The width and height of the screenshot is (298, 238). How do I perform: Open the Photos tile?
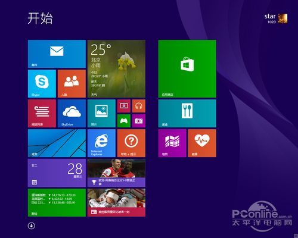[x=101, y=114]
